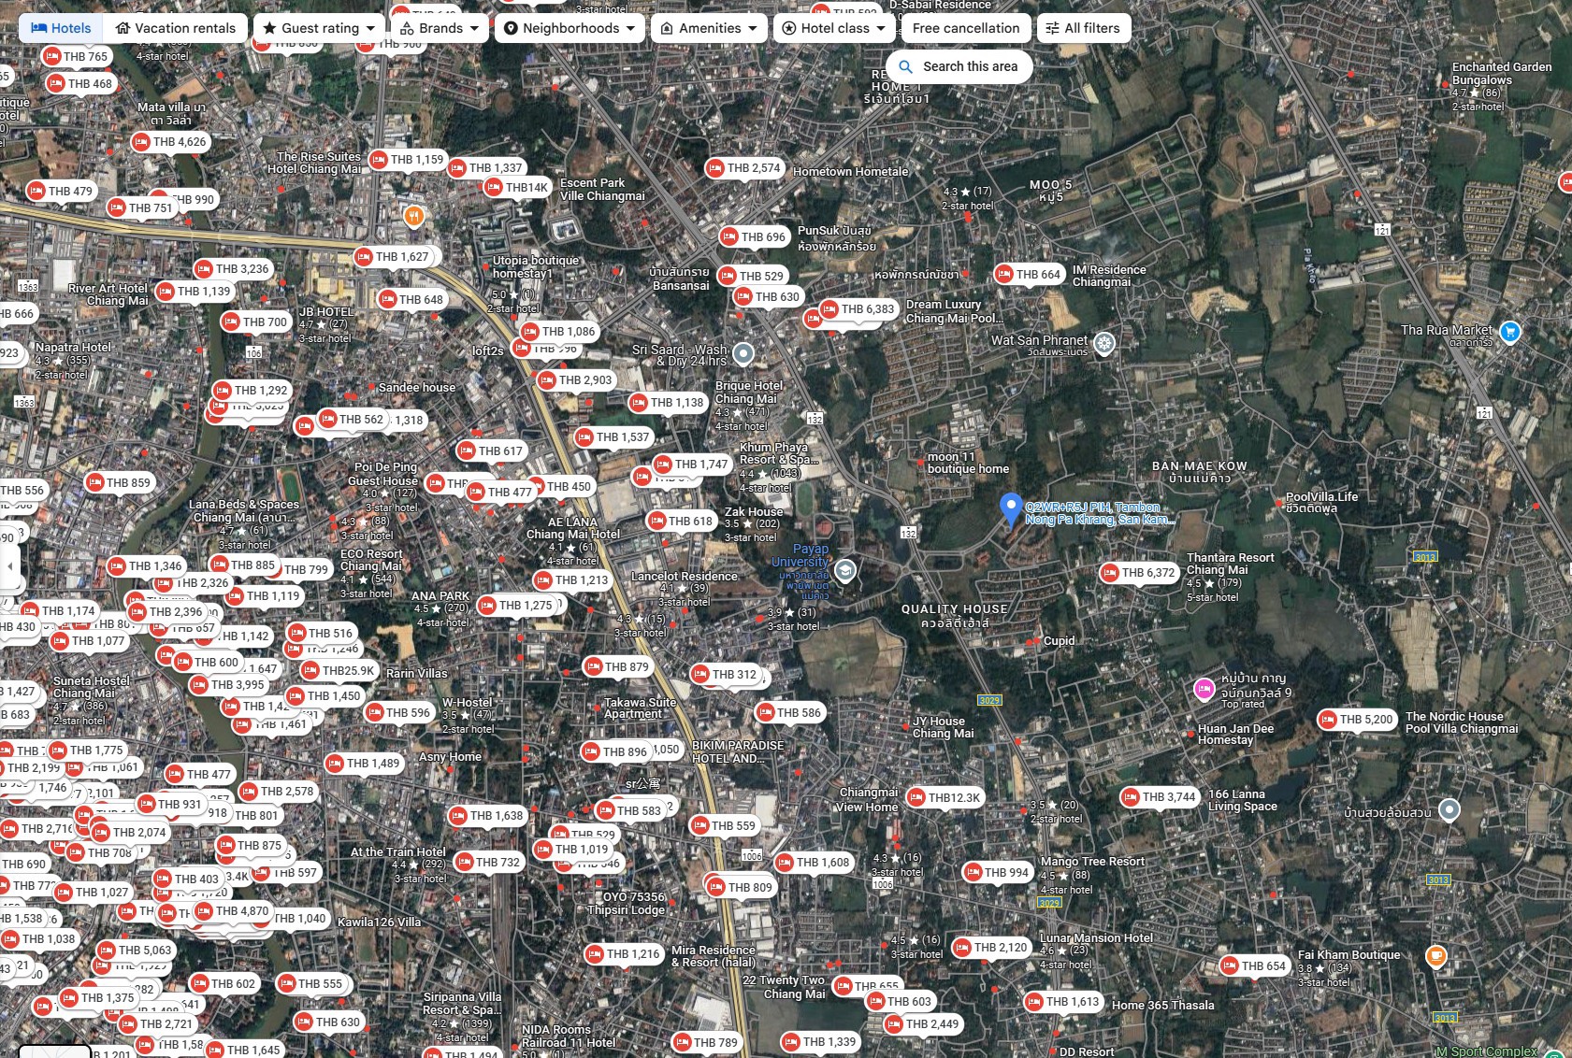Open All filters panel
Image resolution: width=1572 pixels, height=1058 pixels.
pyautogui.click(x=1082, y=28)
